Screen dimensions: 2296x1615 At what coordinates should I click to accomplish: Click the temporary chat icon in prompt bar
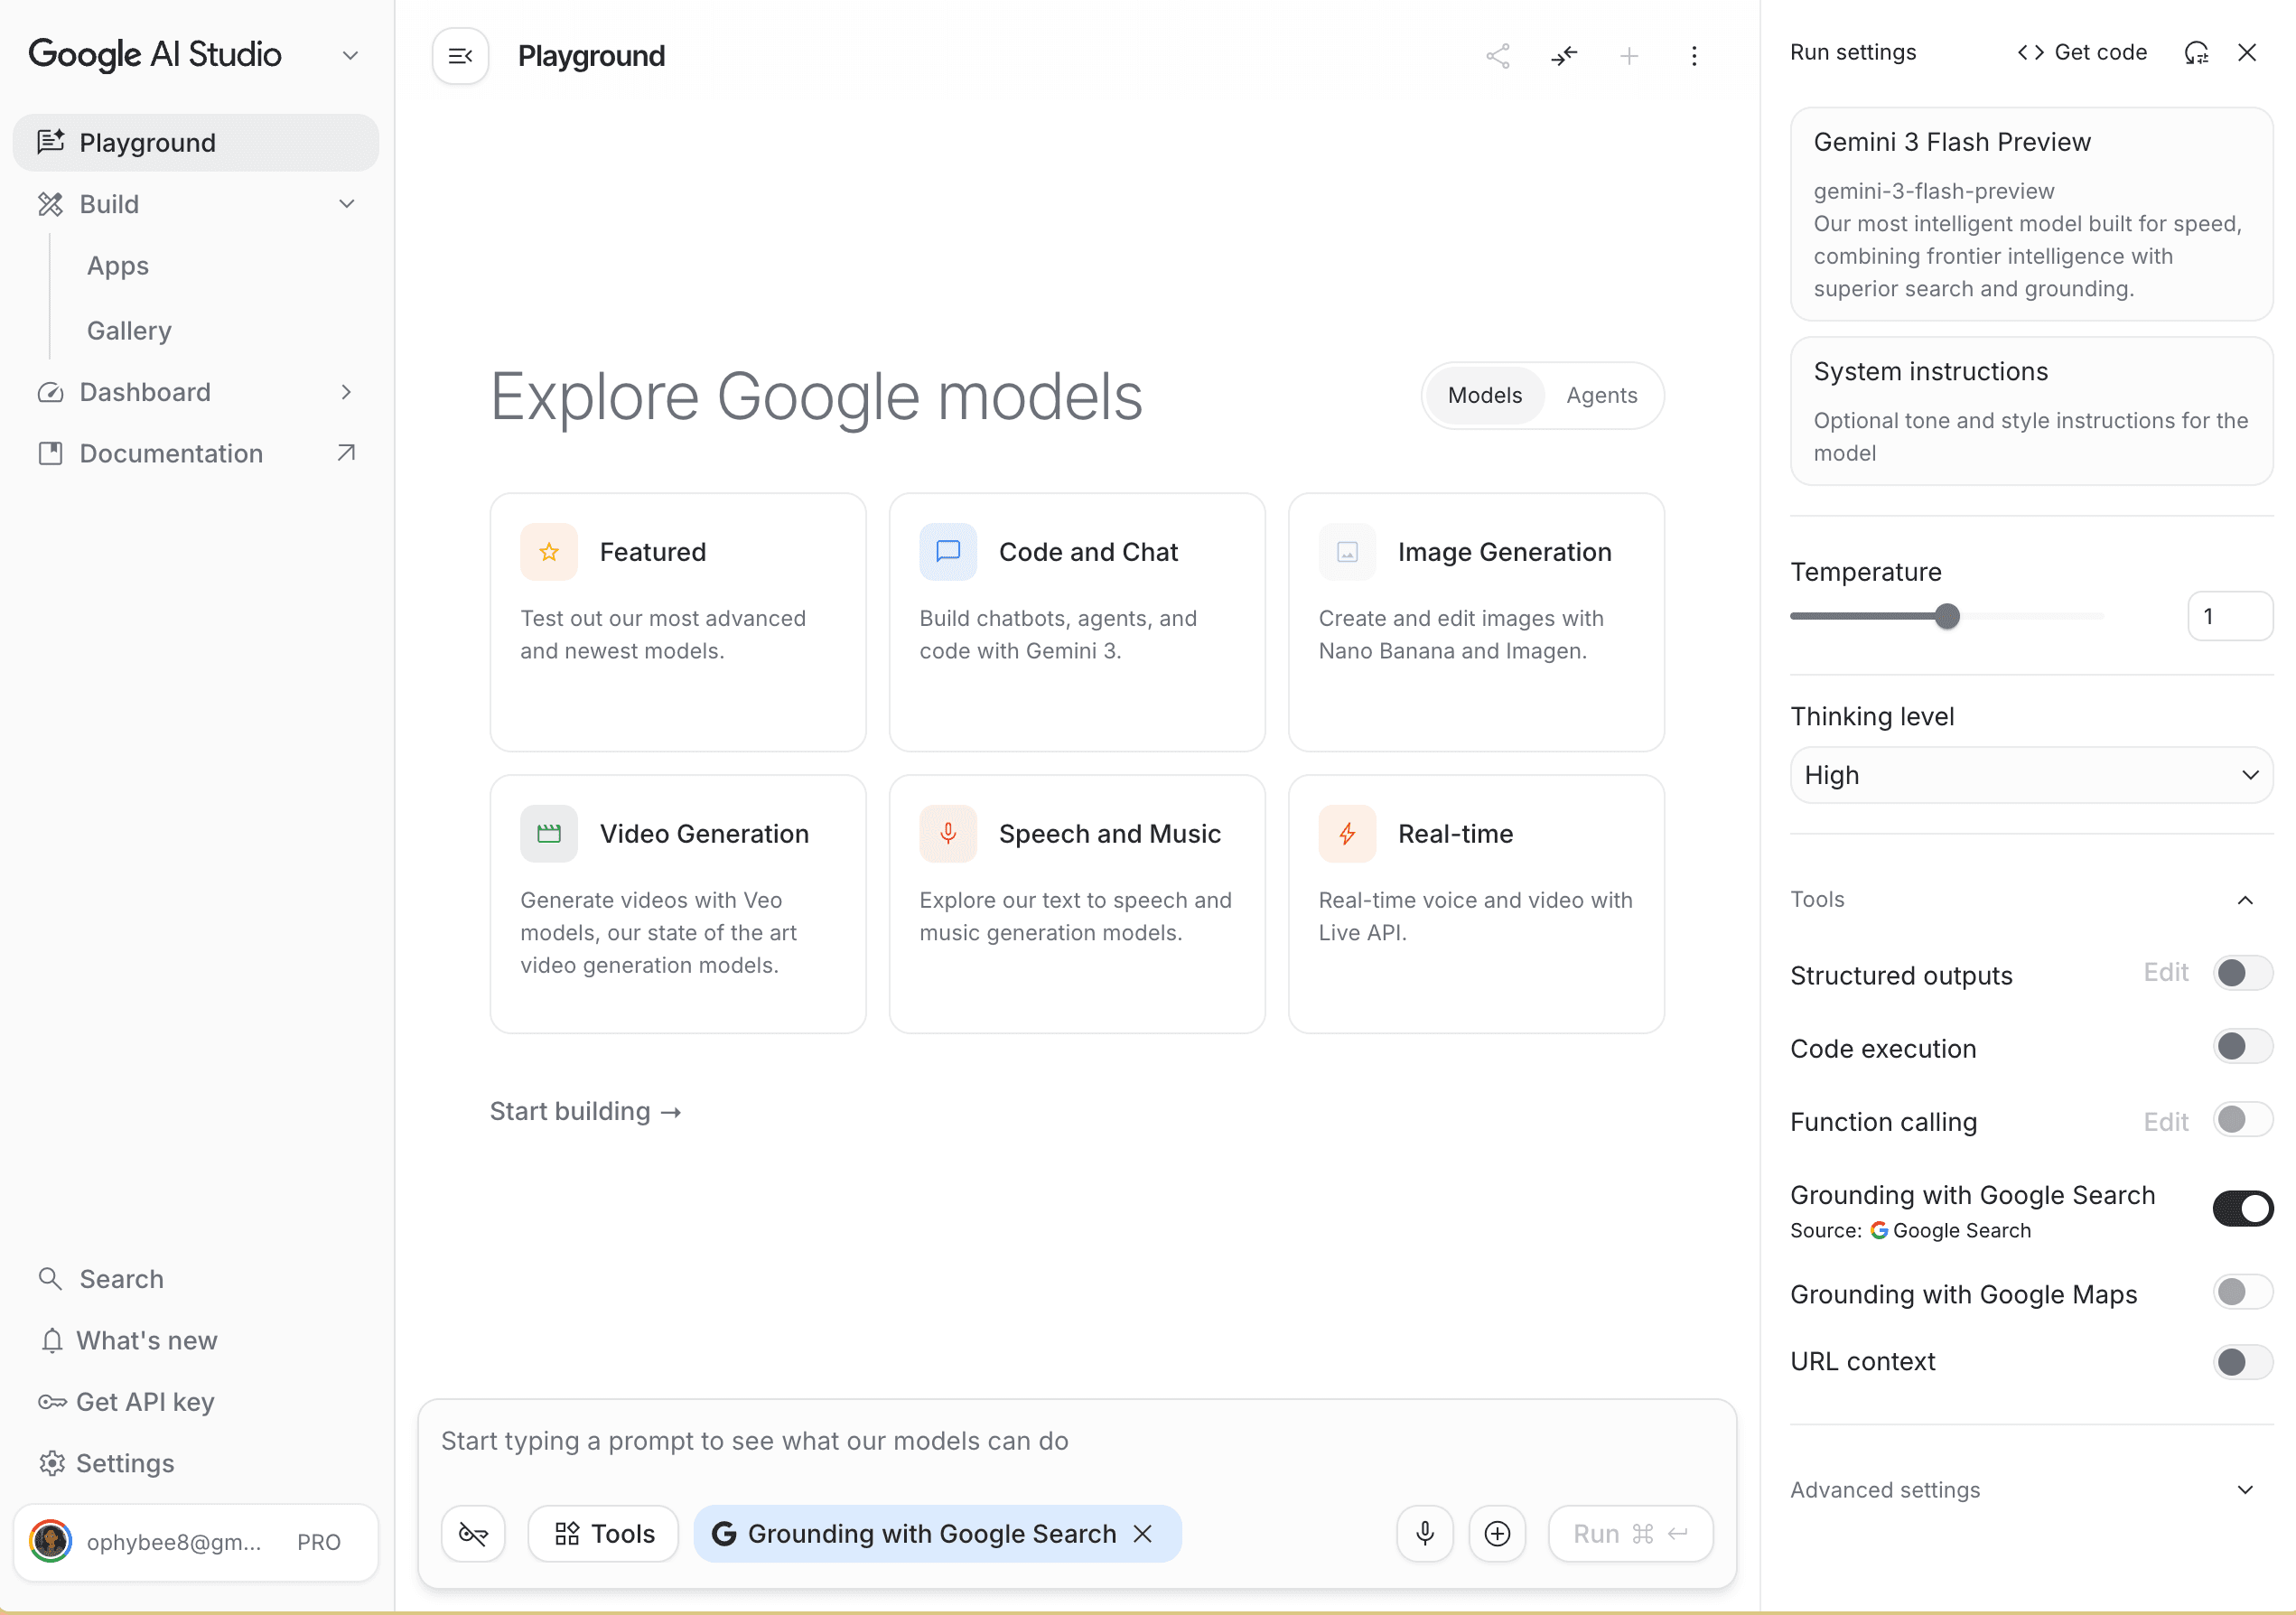473,1534
